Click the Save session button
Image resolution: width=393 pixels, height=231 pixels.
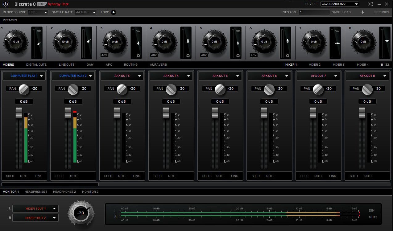(336, 12)
